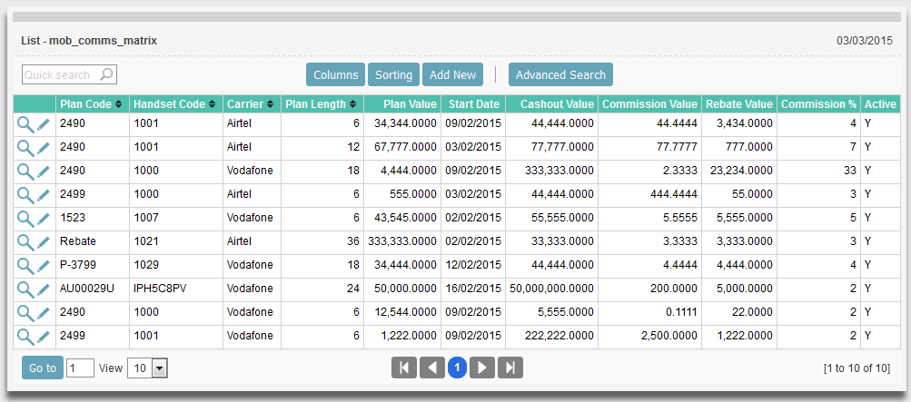This screenshot has width=911, height=402.
Task: Open the Columns settings
Action: [x=335, y=75]
